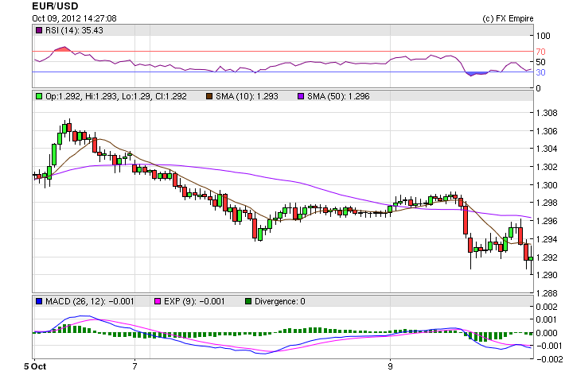Screen dimensions: 565x387
Task: Click the 5 Oct date axis label
Action: tap(35, 366)
